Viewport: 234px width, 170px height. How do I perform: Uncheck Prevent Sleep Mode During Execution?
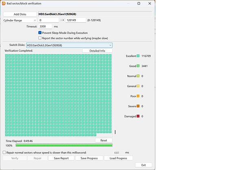pos(40,33)
